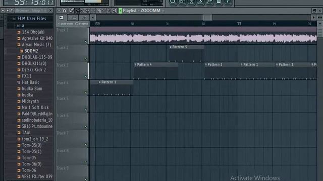Open the Pattern 5 clip menu

coord(171,47)
